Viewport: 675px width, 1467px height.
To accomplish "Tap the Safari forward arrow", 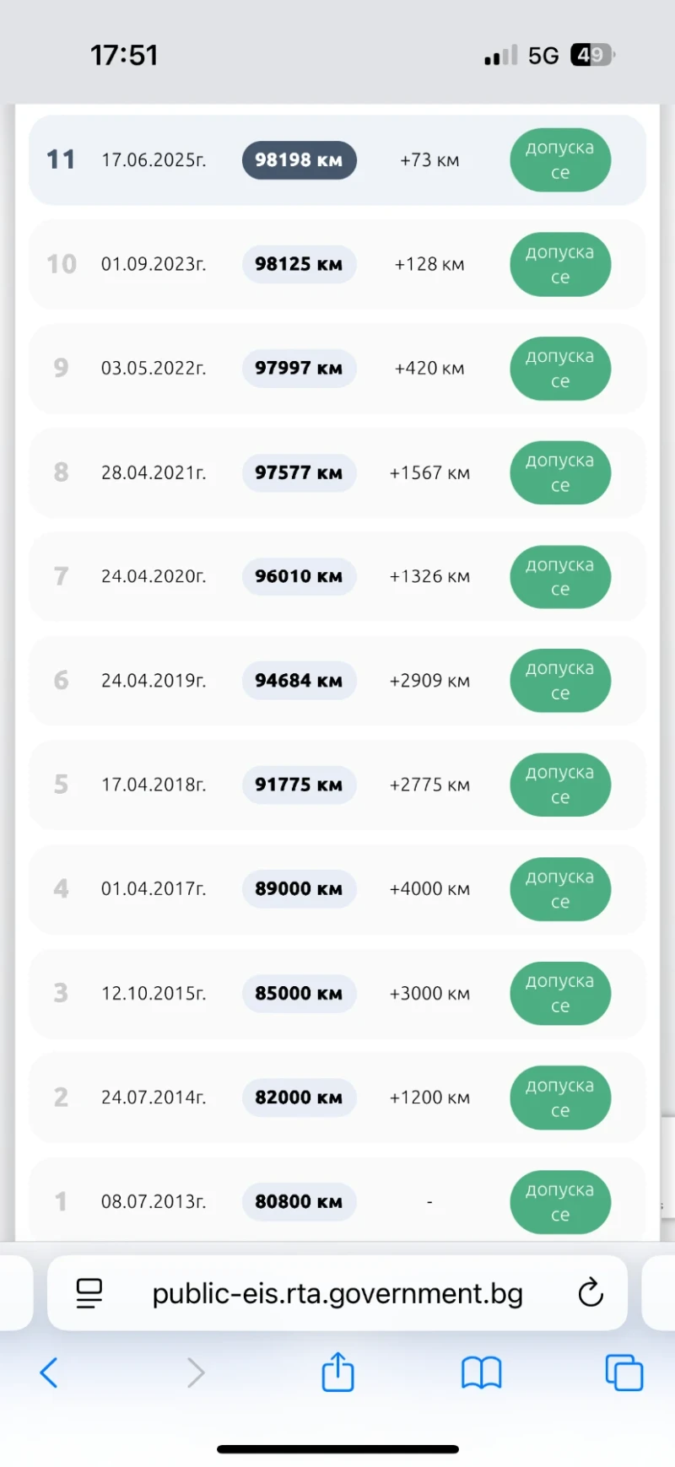I will (196, 1373).
